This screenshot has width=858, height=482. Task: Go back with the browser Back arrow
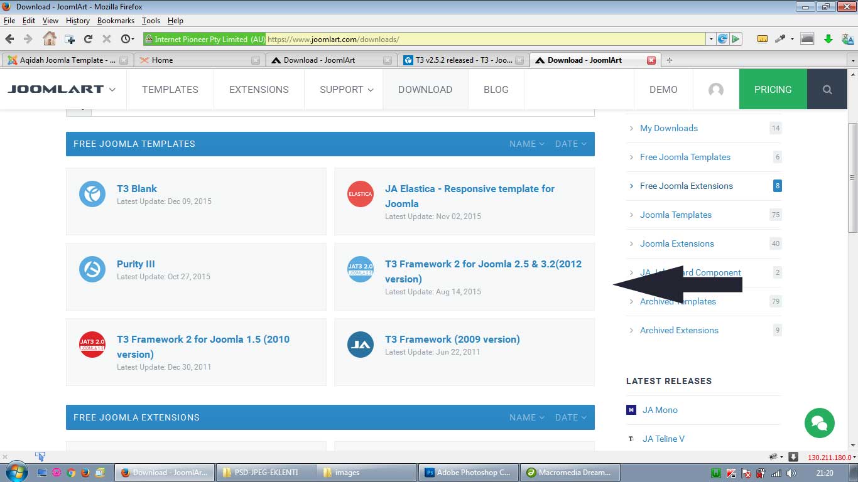pyautogui.click(x=9, y=39)
